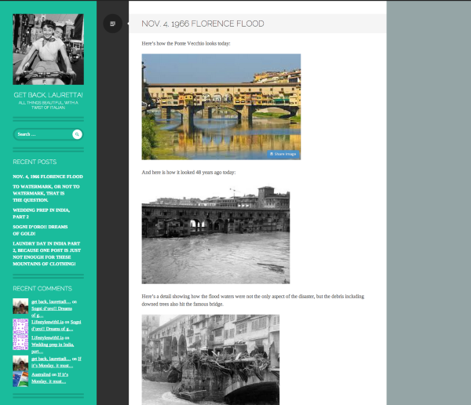Screen dimensions: 471x405
Task: Open If it's Monday link in Australind's comment
Action: tap(50, 378)
